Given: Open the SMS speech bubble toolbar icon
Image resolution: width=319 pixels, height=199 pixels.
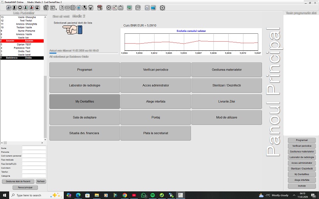Looking at the screenshot, I should 138,8.
